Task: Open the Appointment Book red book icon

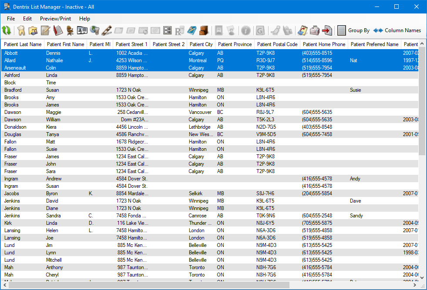Action: coord(58,30)
